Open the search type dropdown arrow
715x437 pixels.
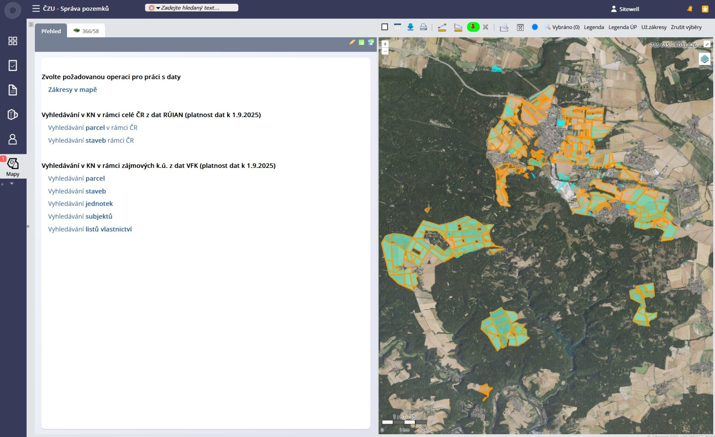click(x=158, y=8)
